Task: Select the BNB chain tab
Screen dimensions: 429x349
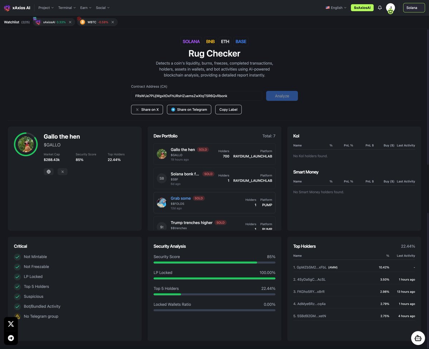Action: (x=210, y=41)
